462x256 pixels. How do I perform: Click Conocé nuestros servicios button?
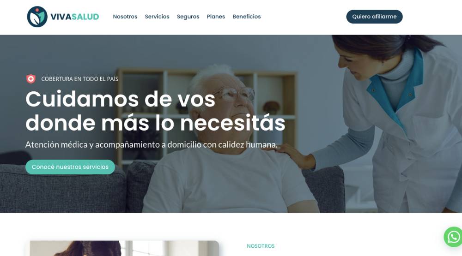(x=70, y=167)
